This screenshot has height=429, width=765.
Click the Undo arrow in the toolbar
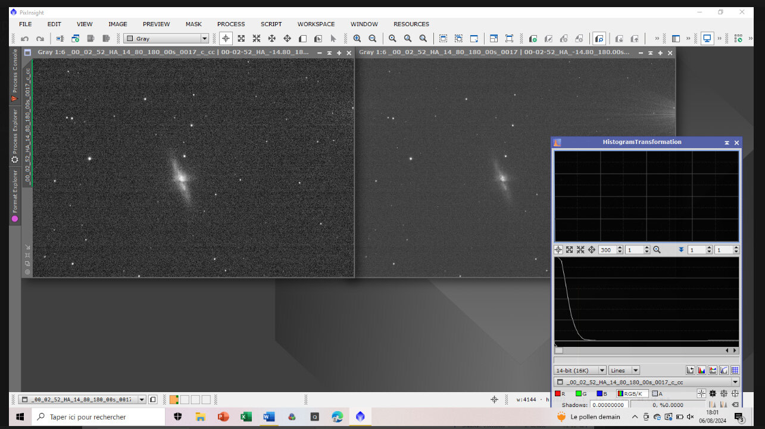(x=24, y=39)
